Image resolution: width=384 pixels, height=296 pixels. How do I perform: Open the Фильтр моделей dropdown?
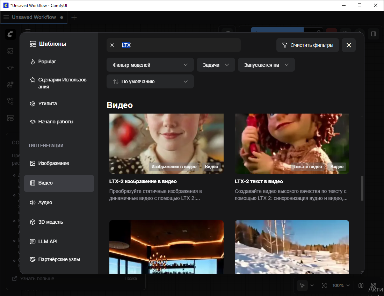150,65
